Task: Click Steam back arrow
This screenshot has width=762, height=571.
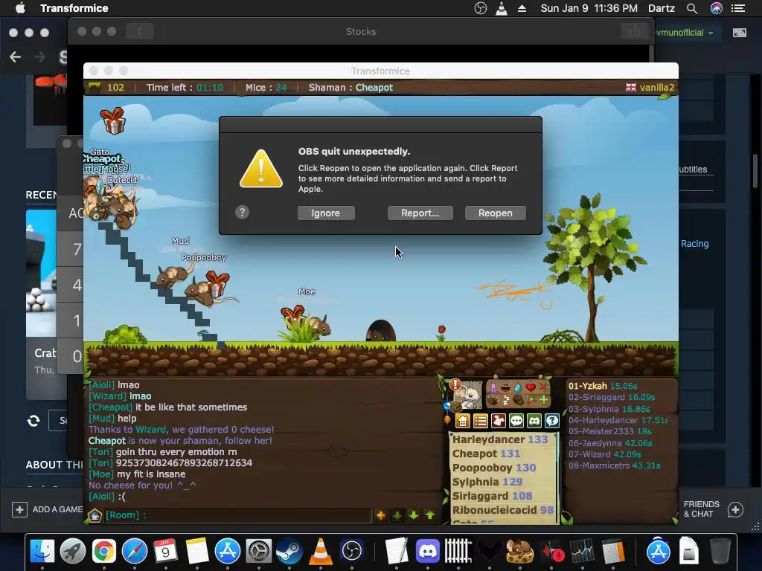Action: coord(15,57)
